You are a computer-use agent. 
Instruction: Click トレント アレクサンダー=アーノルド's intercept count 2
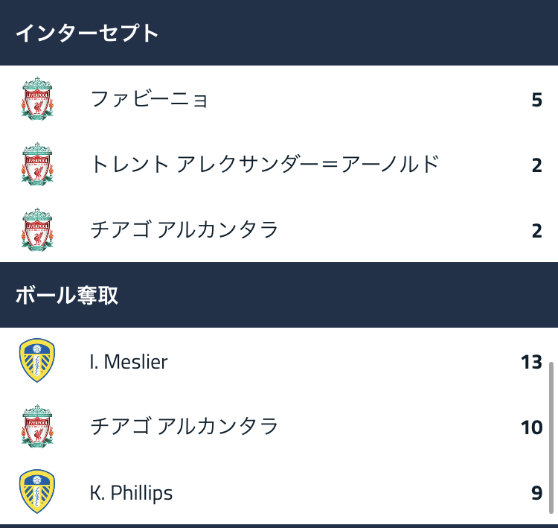coord(536,165)
